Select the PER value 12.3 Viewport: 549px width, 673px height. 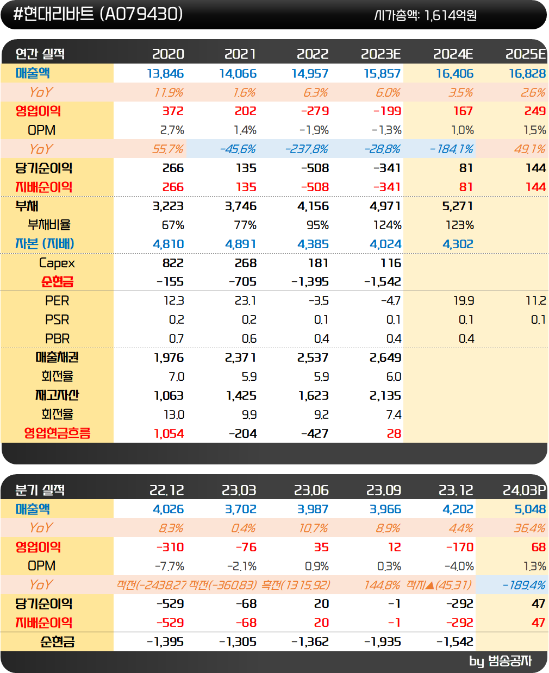click(174, 300)
